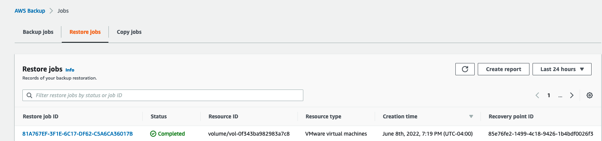Select the VMware virtual machines cell
The width and height of the screenshot is (602, 141).
(x=336, y=134)
